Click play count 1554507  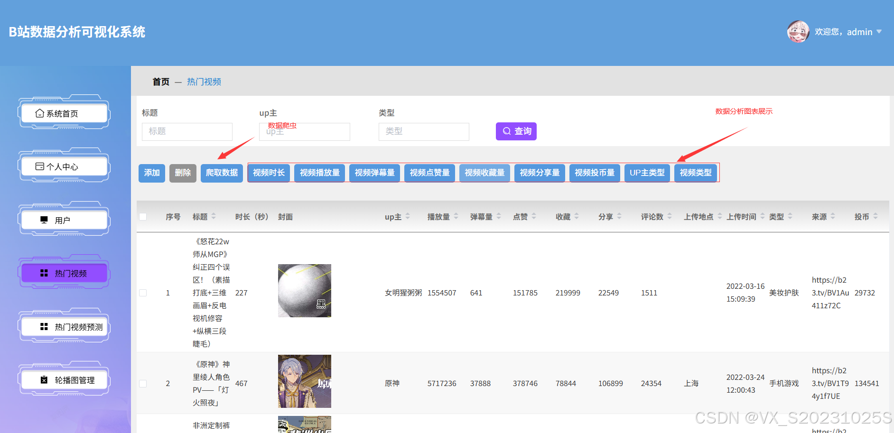coord(442,293)
